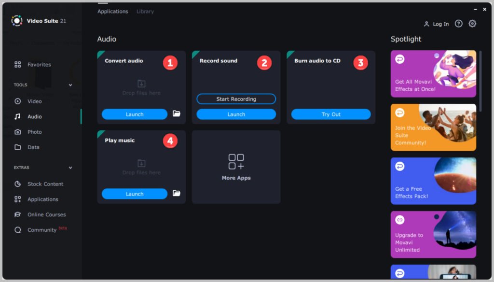This screenshot has width=494, height=282.
Task: Collapse the EXTRAS section chevron
Action: pyautogui.click(x=70, y=168)
